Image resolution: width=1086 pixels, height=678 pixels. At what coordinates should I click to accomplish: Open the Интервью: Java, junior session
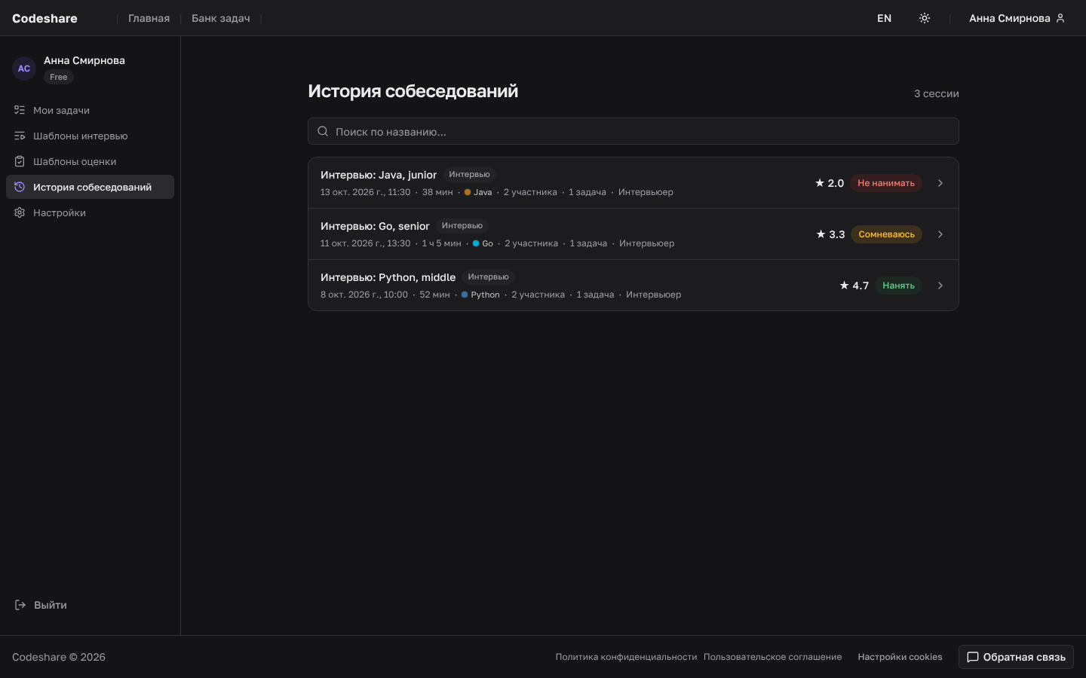click(633, 183)
